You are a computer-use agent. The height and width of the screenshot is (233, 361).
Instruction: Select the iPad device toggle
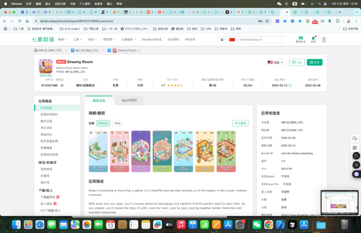click(117, 123)
